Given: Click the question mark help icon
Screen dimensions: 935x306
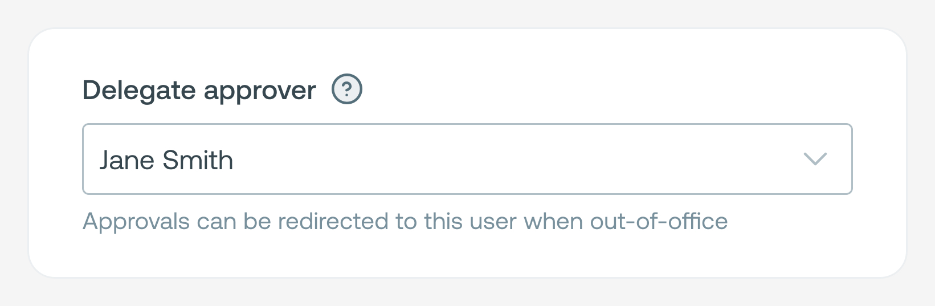Looking at the screenshot, I should tap(347, 90).
